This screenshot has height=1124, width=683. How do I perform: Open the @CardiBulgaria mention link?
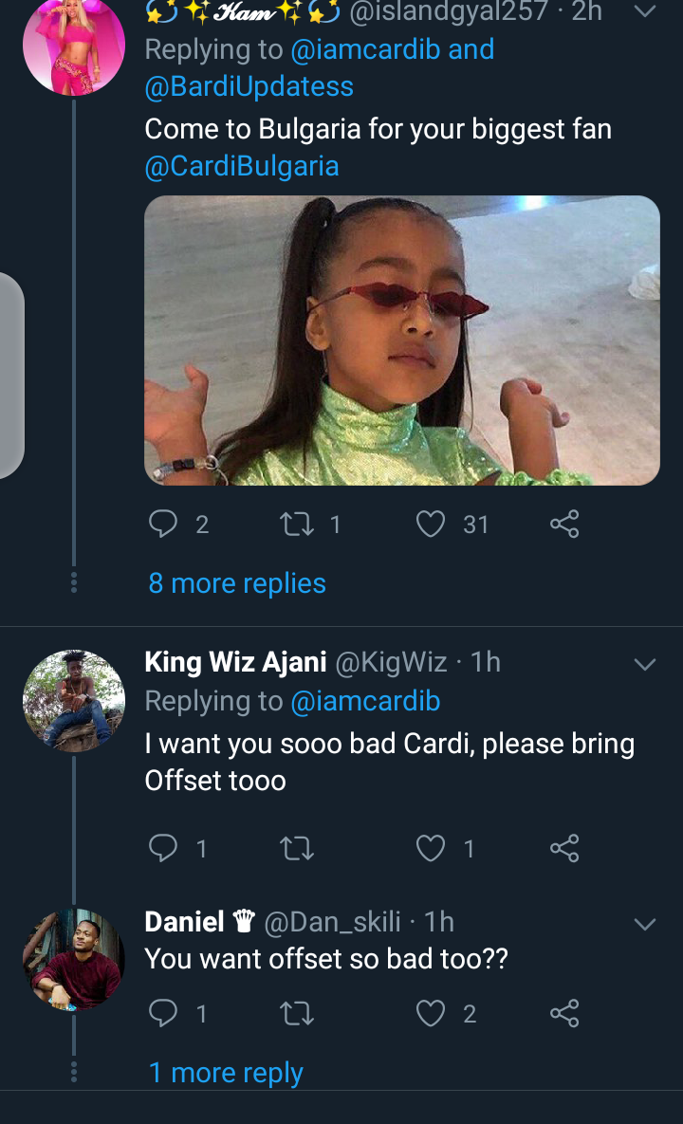pyautogui.click(x=242, y=167)
